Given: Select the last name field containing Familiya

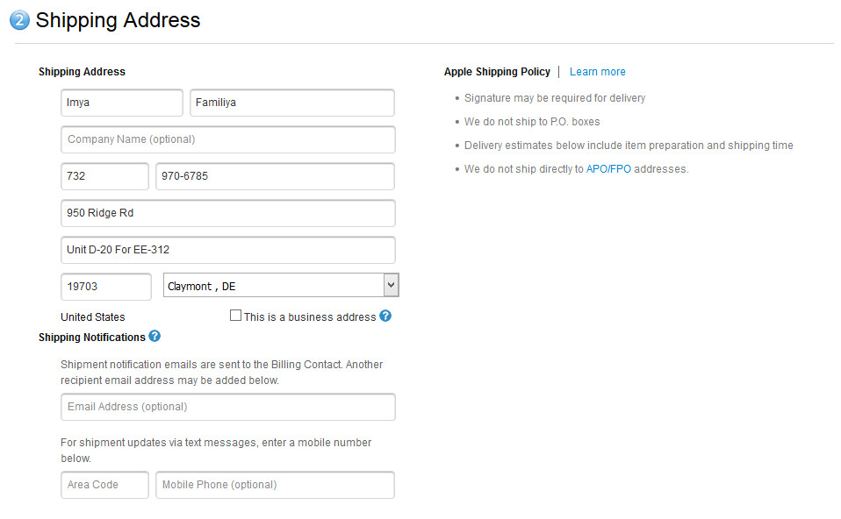Looking at the screenshot, I should [x=291, y=103].
